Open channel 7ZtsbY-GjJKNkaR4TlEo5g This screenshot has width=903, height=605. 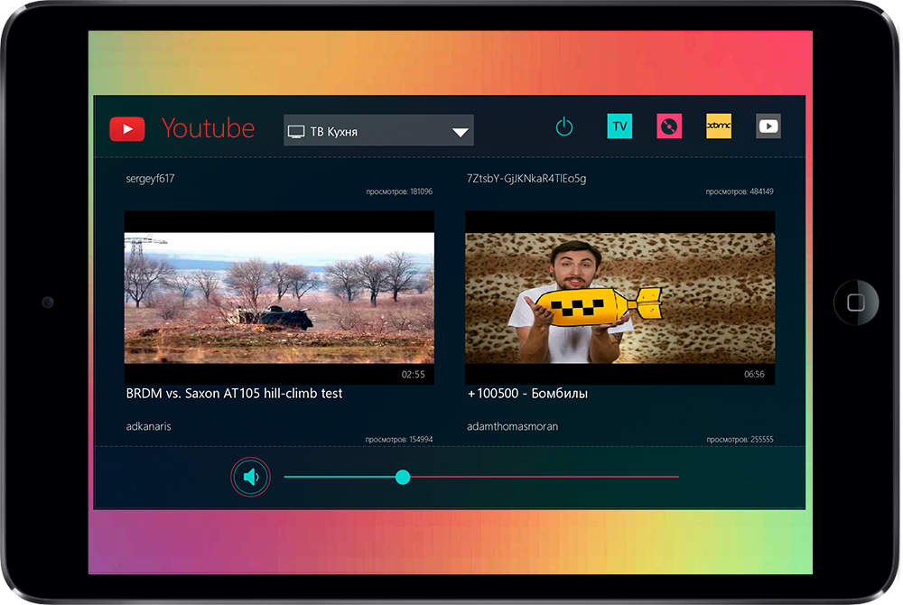[x=526, y=179]
